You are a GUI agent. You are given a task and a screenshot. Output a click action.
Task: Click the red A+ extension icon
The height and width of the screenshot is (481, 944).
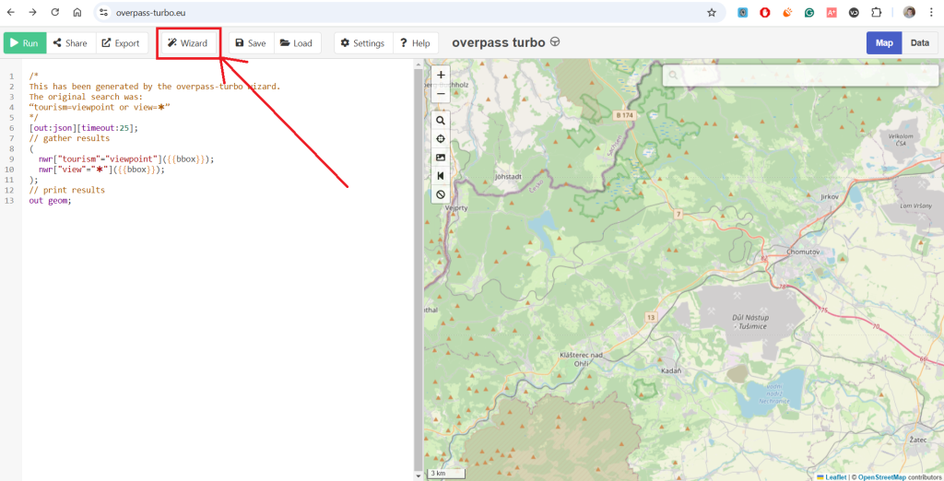tap(832, 12)
